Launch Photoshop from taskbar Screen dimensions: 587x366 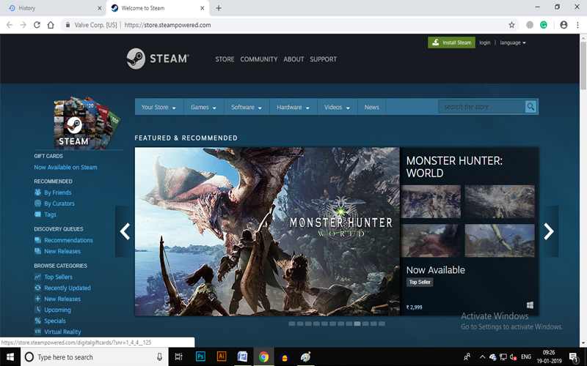pyautogui.click(x=200, y=357)
